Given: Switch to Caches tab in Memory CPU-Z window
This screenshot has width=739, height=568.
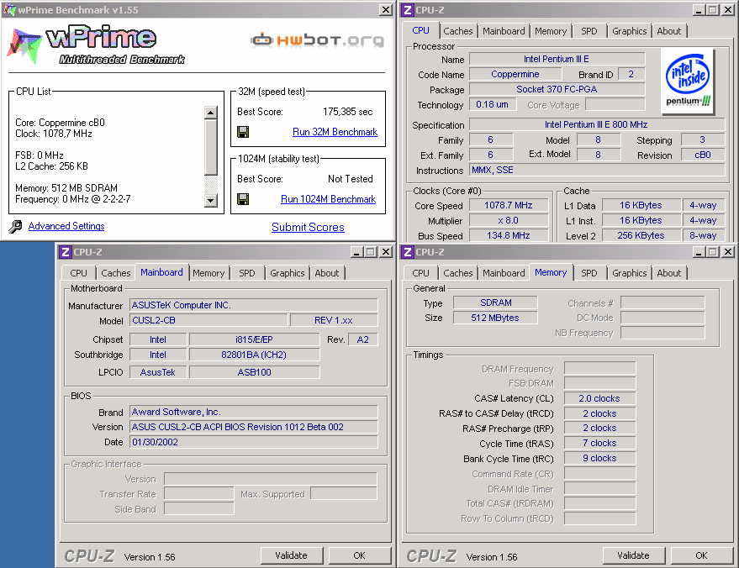Looking at the screenshot, I should (x=457, y=273).
